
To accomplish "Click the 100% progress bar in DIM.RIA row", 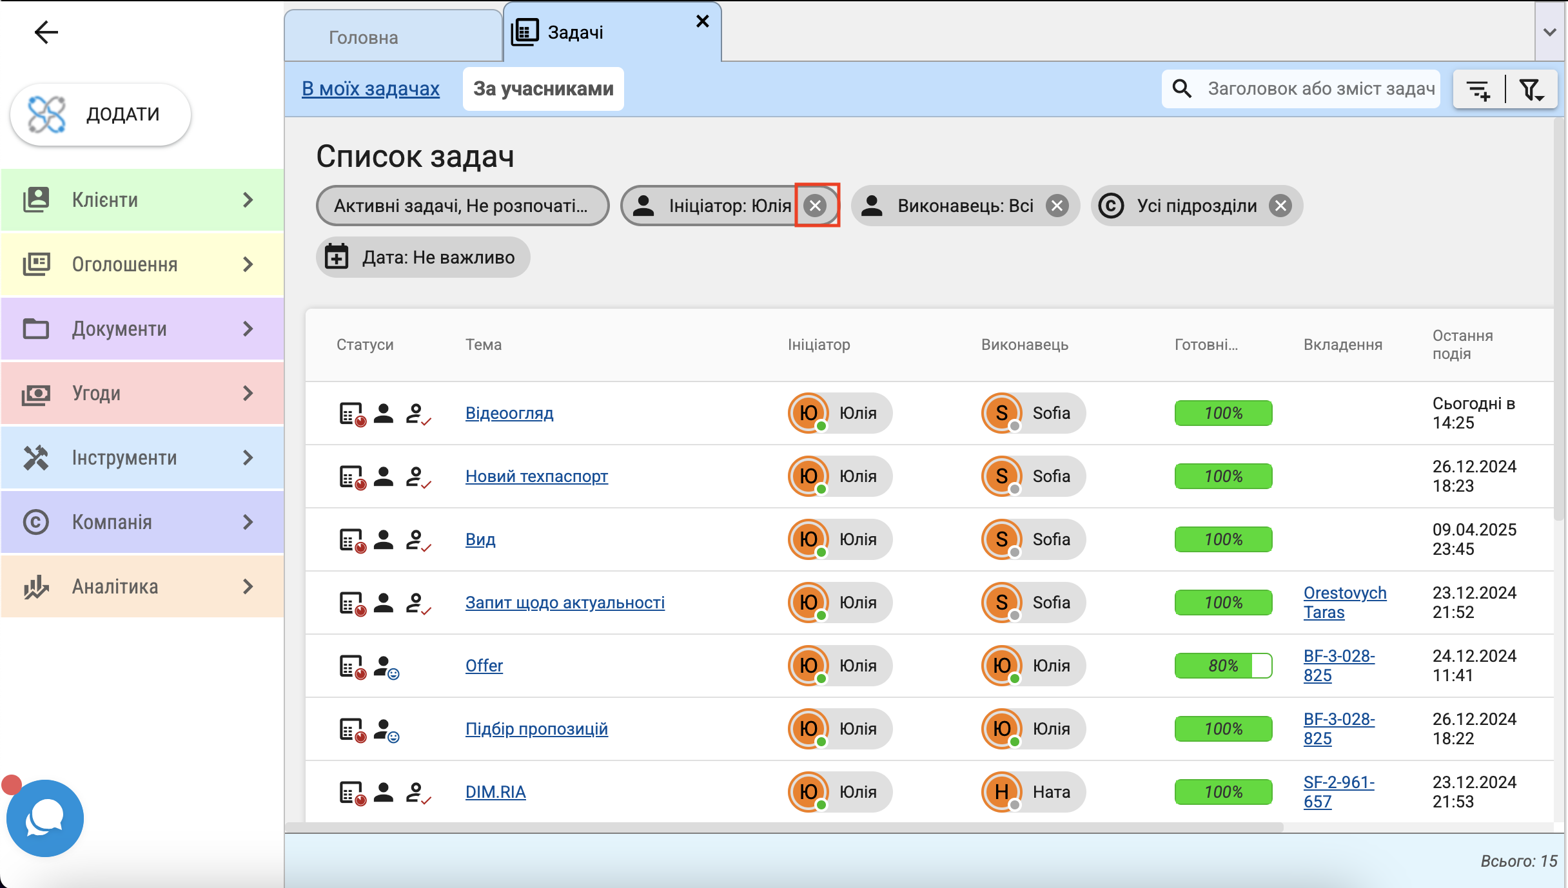I will click(1224, 792).
